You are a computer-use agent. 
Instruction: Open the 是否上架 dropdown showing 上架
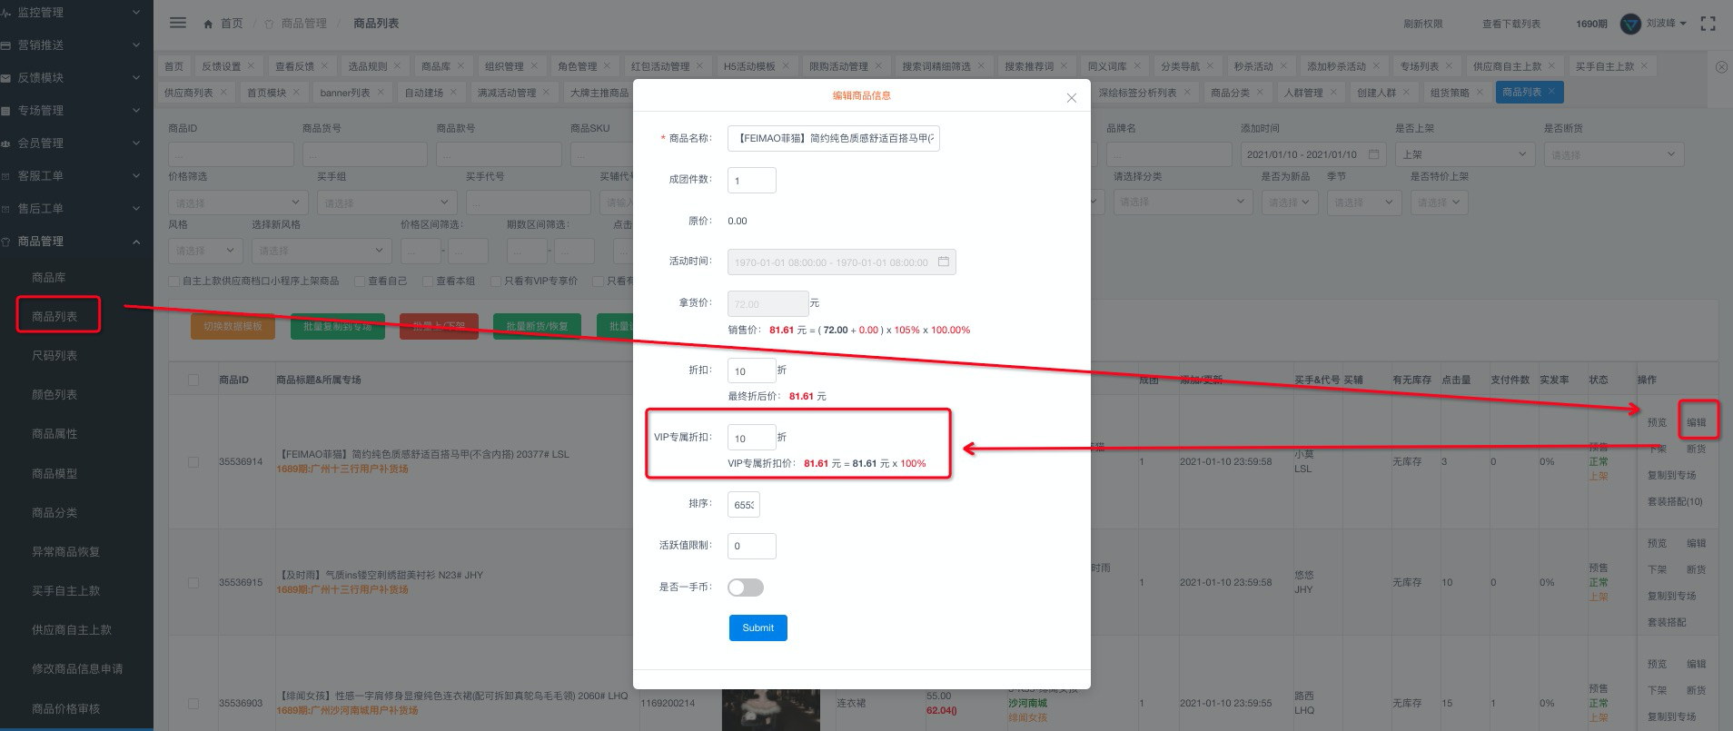tap(1465, 154)
